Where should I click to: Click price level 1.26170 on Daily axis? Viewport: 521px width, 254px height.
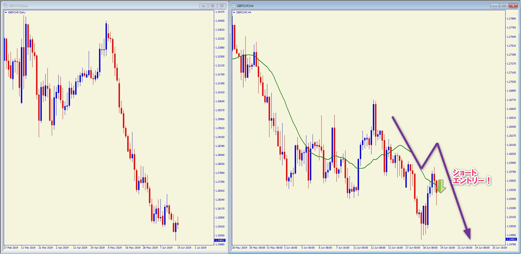click(220, 209)
